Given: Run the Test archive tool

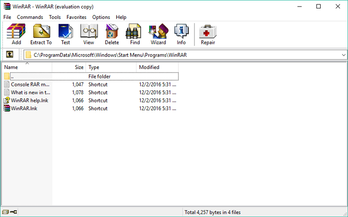Looking at the screenshot, I should [x=66, y=34].
